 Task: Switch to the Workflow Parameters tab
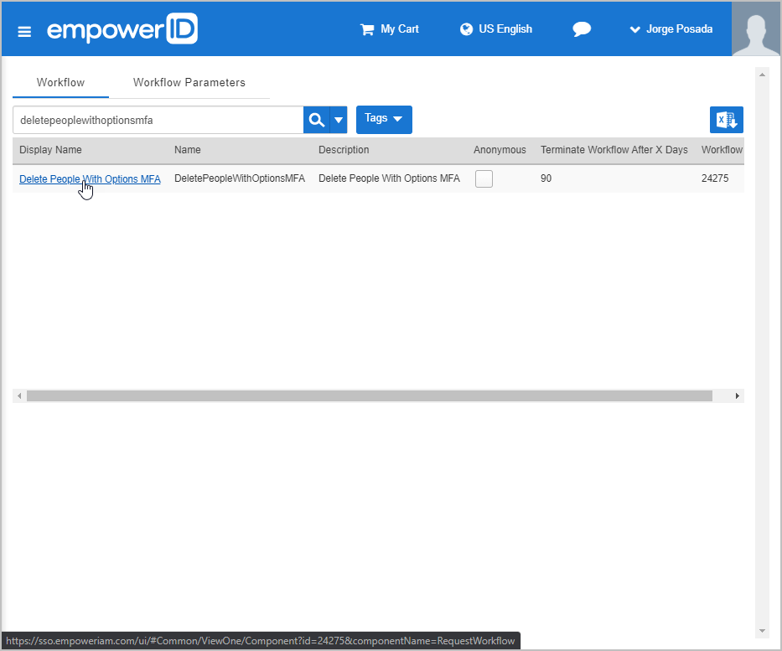(189, 82)
